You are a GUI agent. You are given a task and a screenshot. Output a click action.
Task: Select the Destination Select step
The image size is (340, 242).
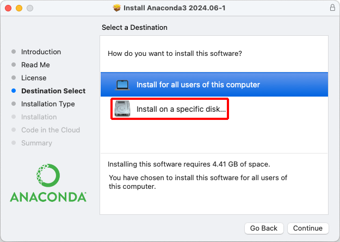[53, 91]
